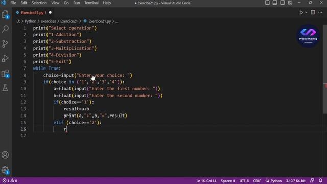The width and height of the screenshot is (327, 184).
Task: Open the Run and Debug view
Action: pos(5,59)
